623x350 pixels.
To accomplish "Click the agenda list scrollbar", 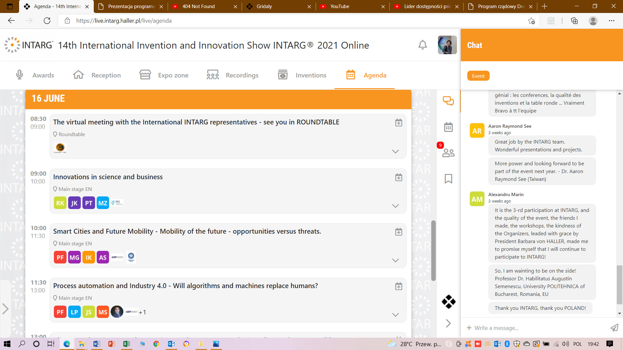I will click(433, 251).
